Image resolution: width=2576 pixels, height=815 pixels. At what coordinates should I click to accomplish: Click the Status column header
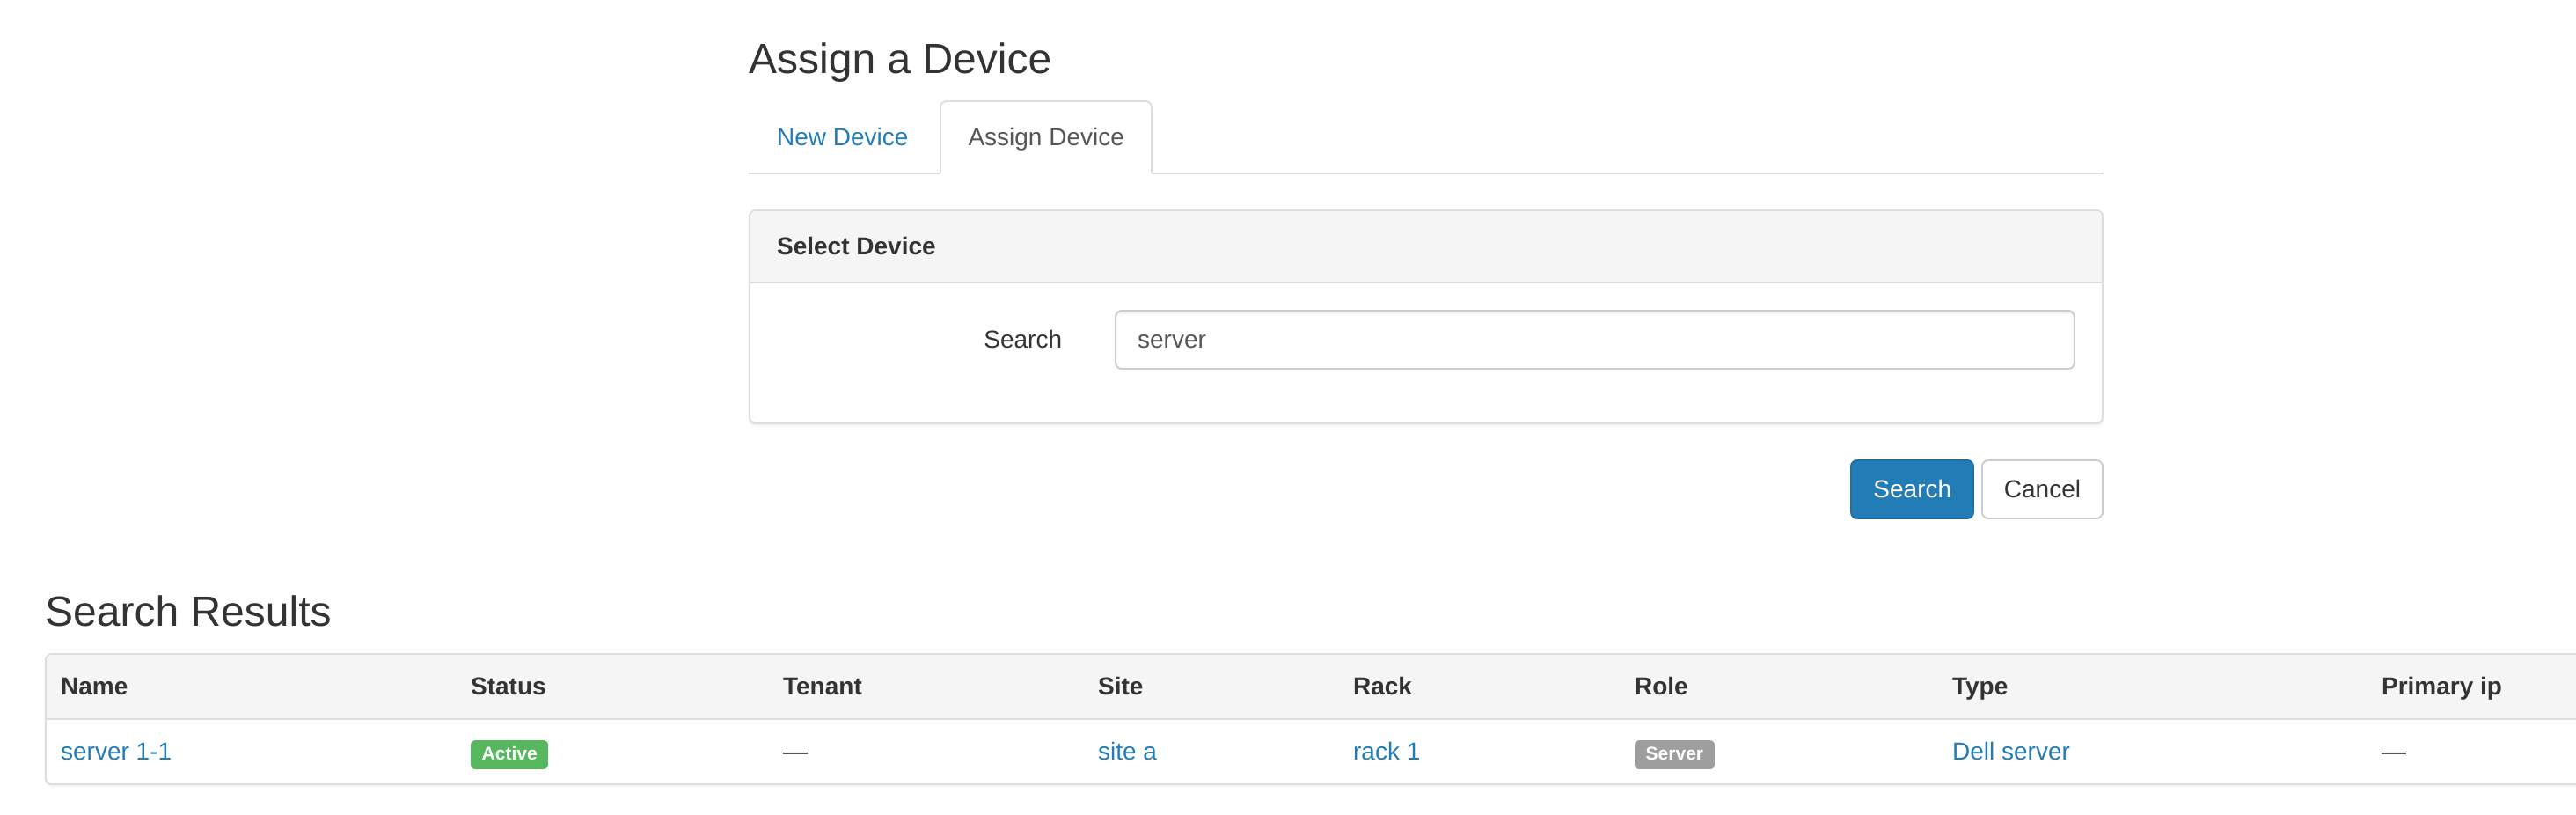coord(507,686)
